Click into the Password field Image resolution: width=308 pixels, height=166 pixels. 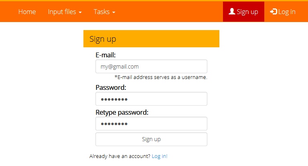point(151,99)
